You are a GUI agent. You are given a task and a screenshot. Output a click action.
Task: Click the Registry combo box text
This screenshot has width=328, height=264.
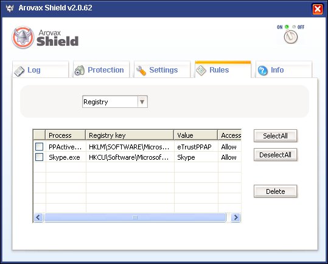point(96,102)
